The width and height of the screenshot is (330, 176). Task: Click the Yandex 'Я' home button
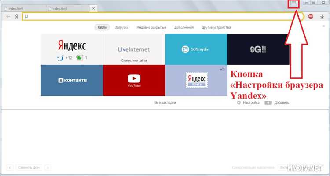click(x=16, y=16)
